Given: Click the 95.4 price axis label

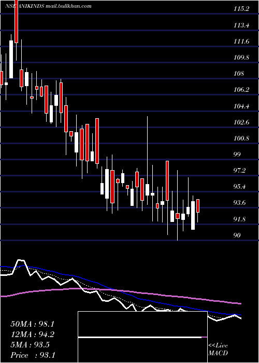Looking at the screenshot, I should tap(239, 187).
